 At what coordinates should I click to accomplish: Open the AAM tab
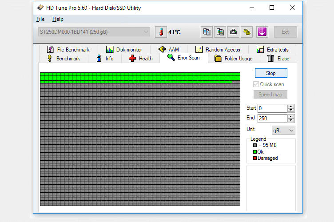coord(169,50)
